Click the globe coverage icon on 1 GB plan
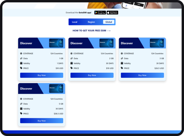 [x=21, y=54]
